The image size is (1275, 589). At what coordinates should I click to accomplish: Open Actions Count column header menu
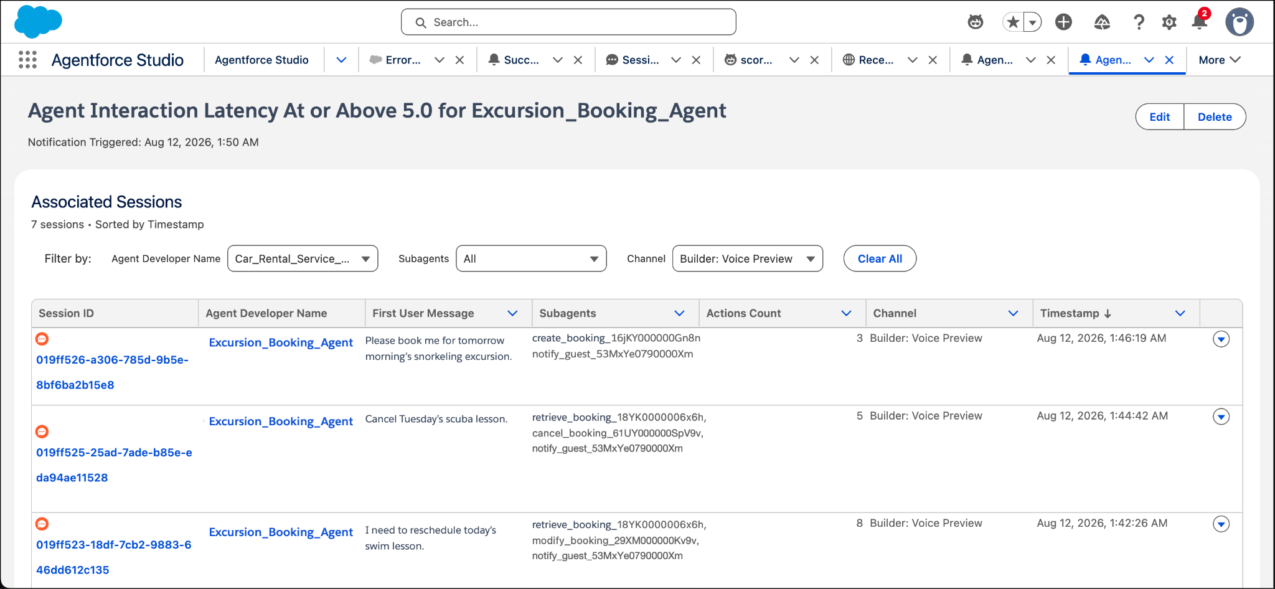point(846,313)
